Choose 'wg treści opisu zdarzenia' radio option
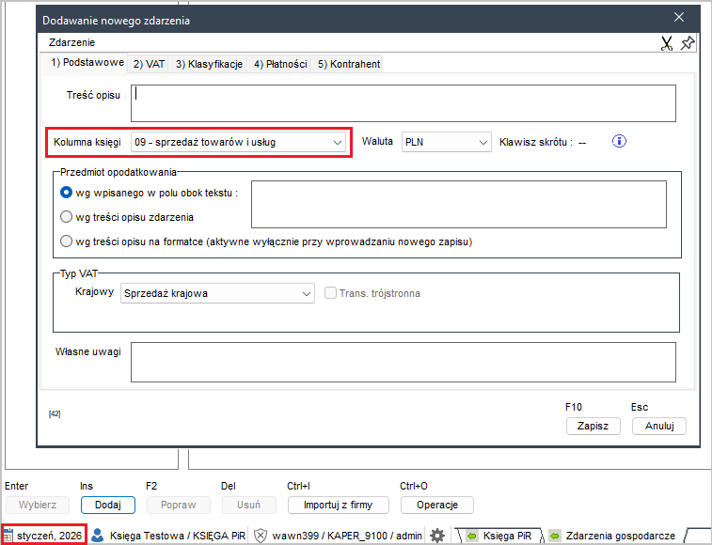712x545 pixels. pos(67,217)
